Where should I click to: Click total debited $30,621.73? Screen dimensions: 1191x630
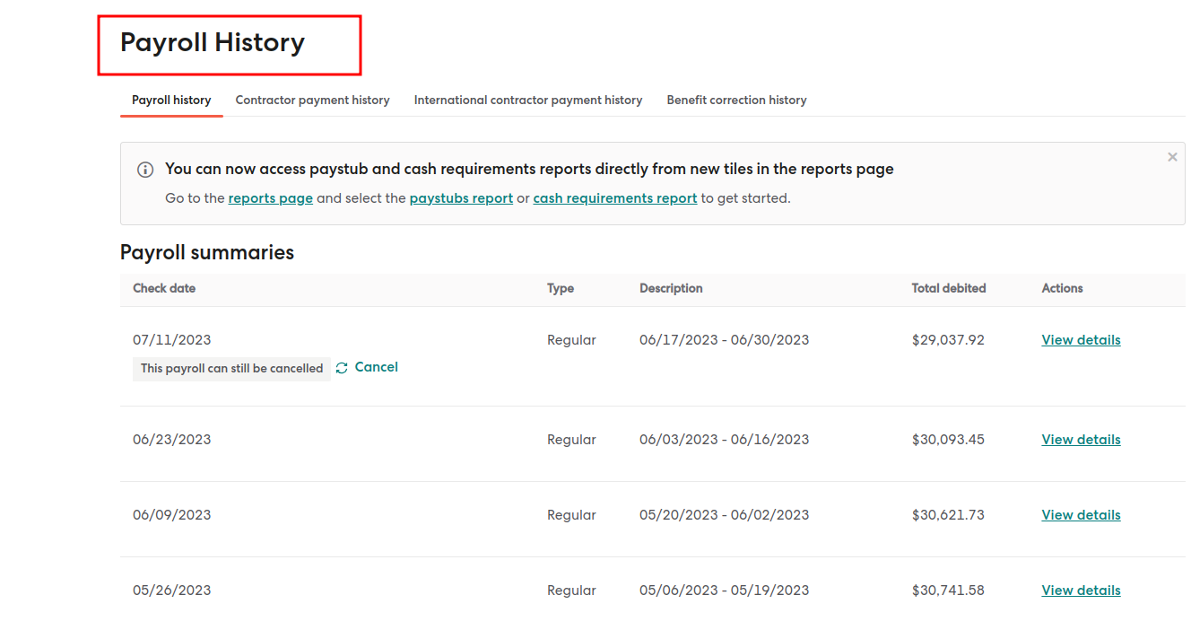coord(948,515)
